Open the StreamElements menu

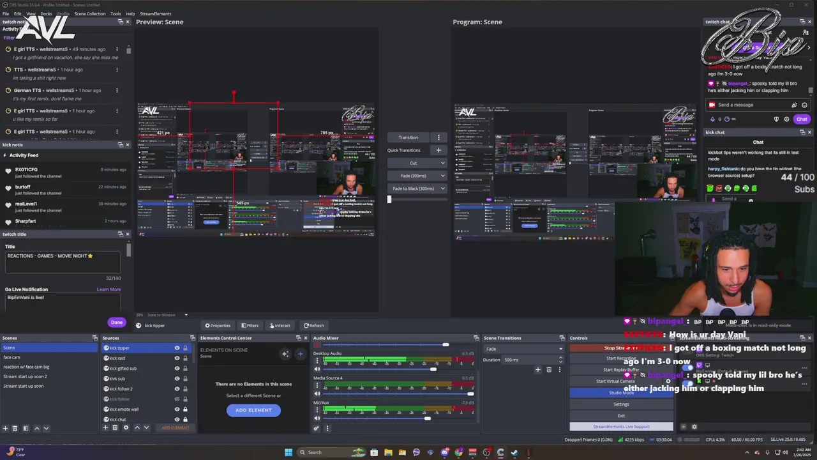tap(154, 13)
